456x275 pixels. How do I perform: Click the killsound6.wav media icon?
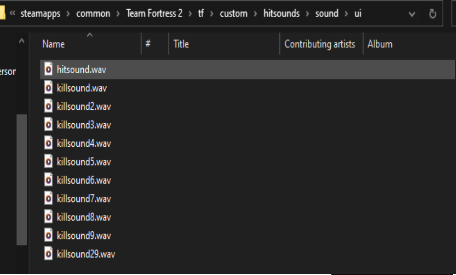47,180
